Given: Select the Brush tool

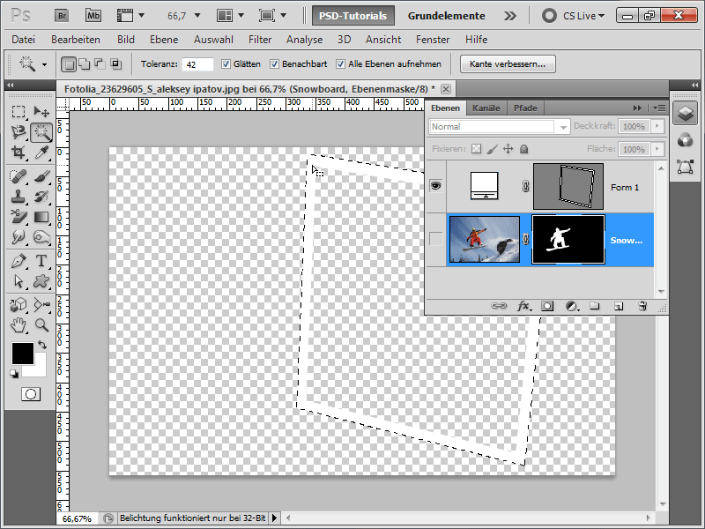Looking at the screenshot, I should [x=41, y=176].
